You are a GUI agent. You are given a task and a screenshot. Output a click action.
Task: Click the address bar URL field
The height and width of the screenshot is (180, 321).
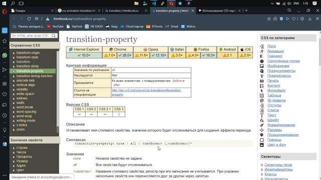click(155, 19)
